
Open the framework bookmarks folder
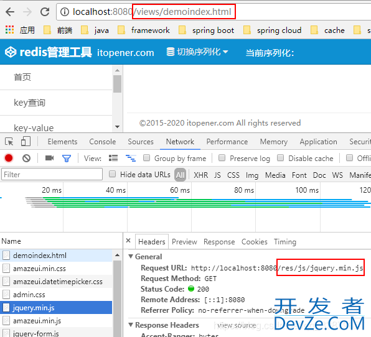[x=144, y=30]
